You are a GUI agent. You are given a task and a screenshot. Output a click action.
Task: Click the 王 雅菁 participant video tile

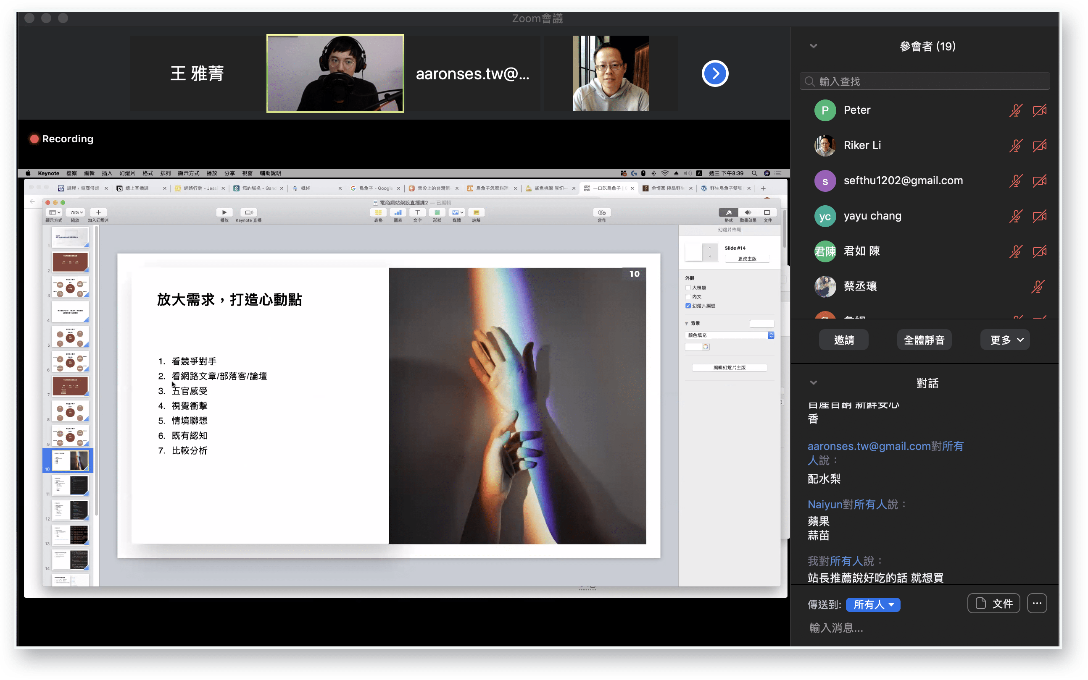[x=197, y=73]
